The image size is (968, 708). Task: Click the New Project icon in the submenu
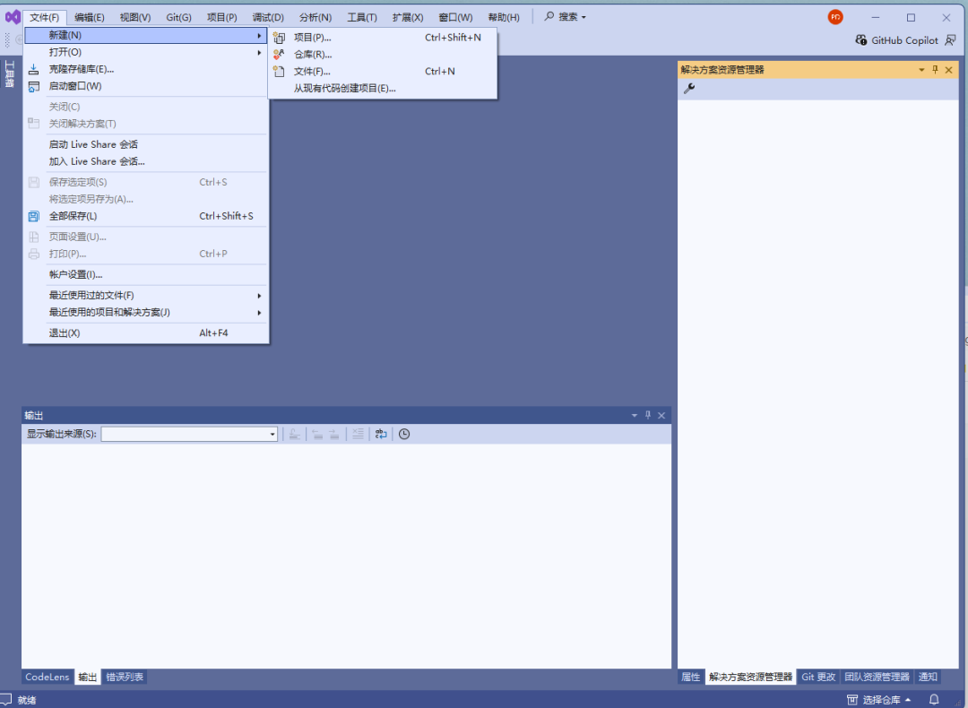click(279, 38)
